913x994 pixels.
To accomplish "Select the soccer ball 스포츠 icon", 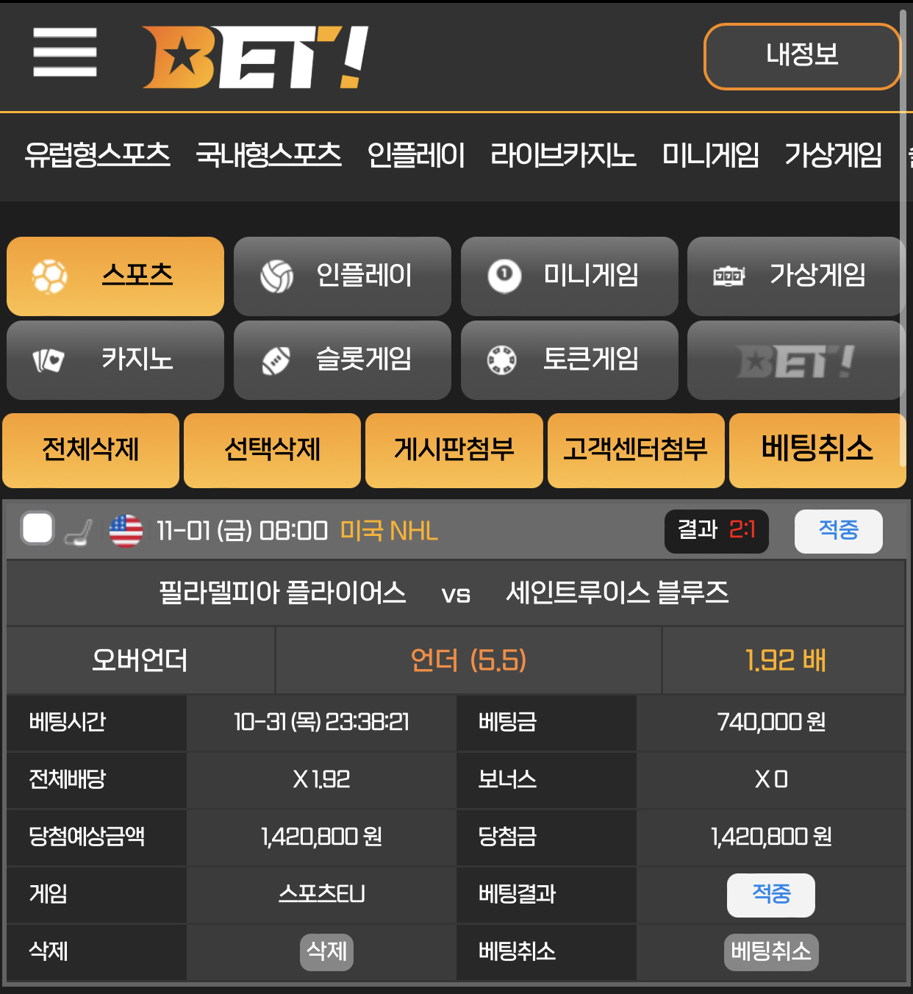I will click(x=50, y=276).
